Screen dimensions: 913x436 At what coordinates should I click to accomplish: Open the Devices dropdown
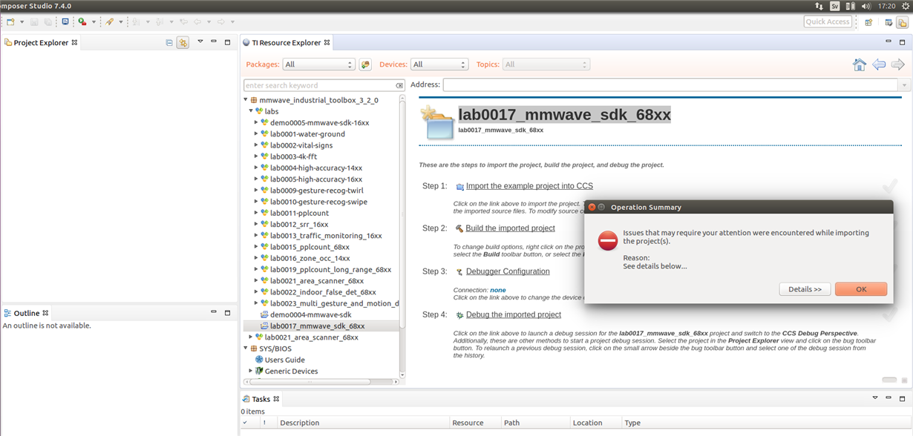point(439,65)
